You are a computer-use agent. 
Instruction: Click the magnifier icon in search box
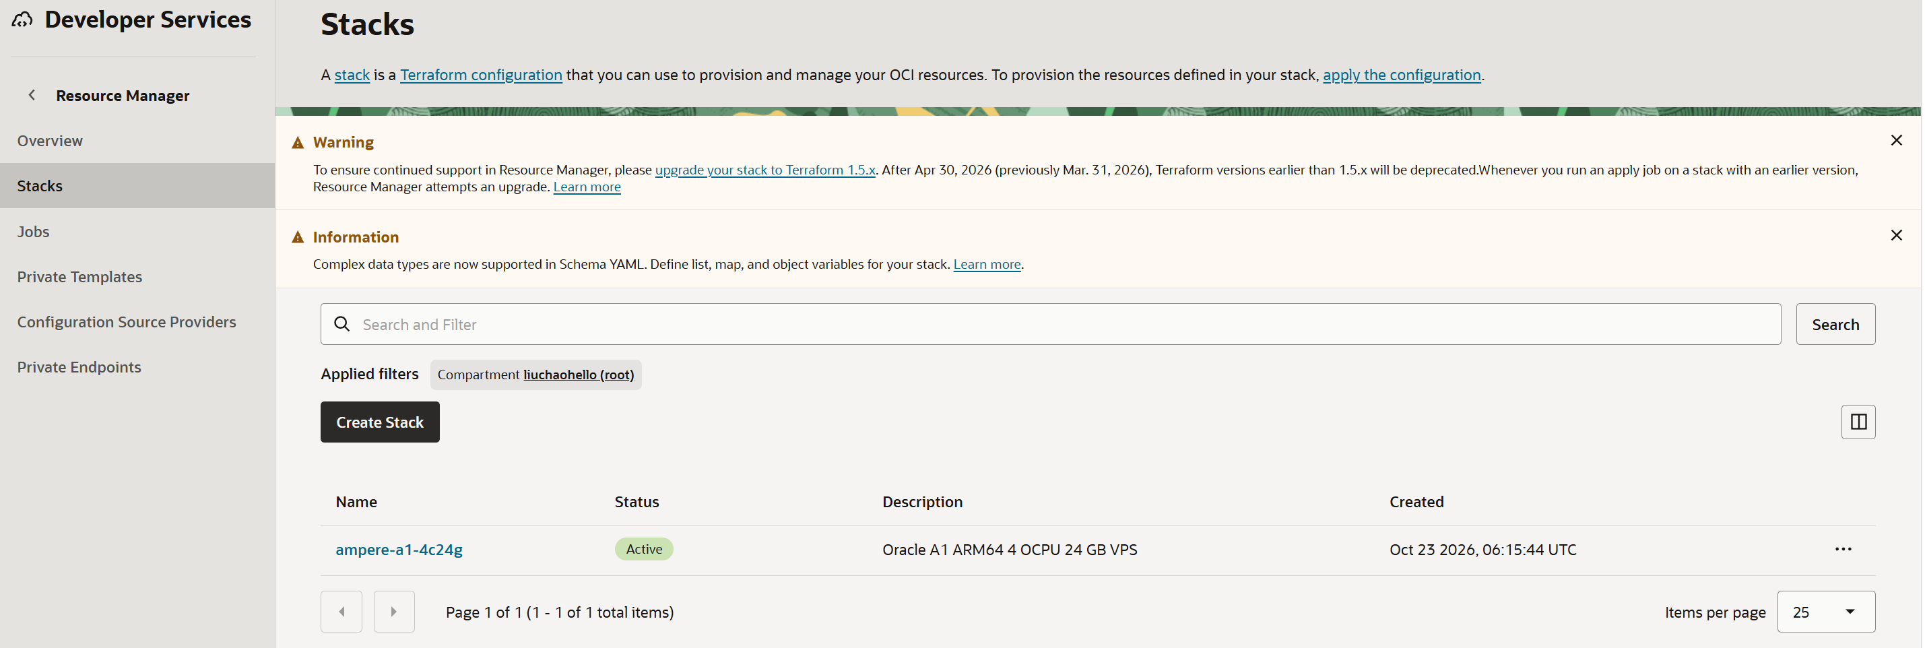[341, 323]
